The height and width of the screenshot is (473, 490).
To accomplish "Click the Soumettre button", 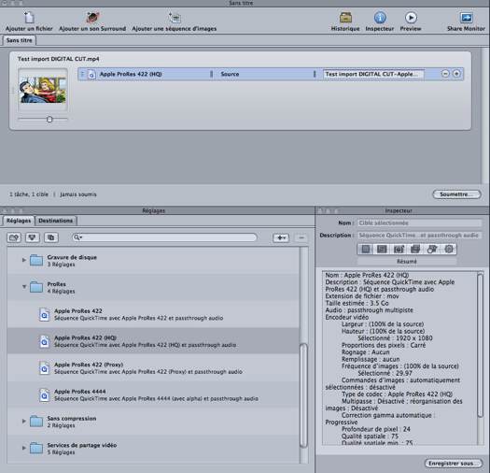I will (456, 194).
